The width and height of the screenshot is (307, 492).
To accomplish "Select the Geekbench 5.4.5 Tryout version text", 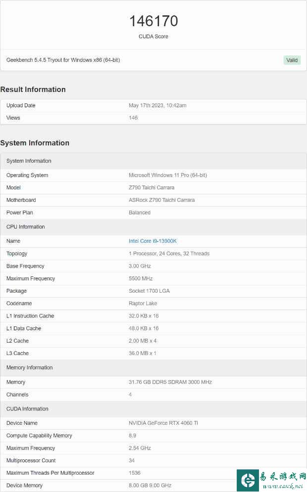I will coord(63,60).
